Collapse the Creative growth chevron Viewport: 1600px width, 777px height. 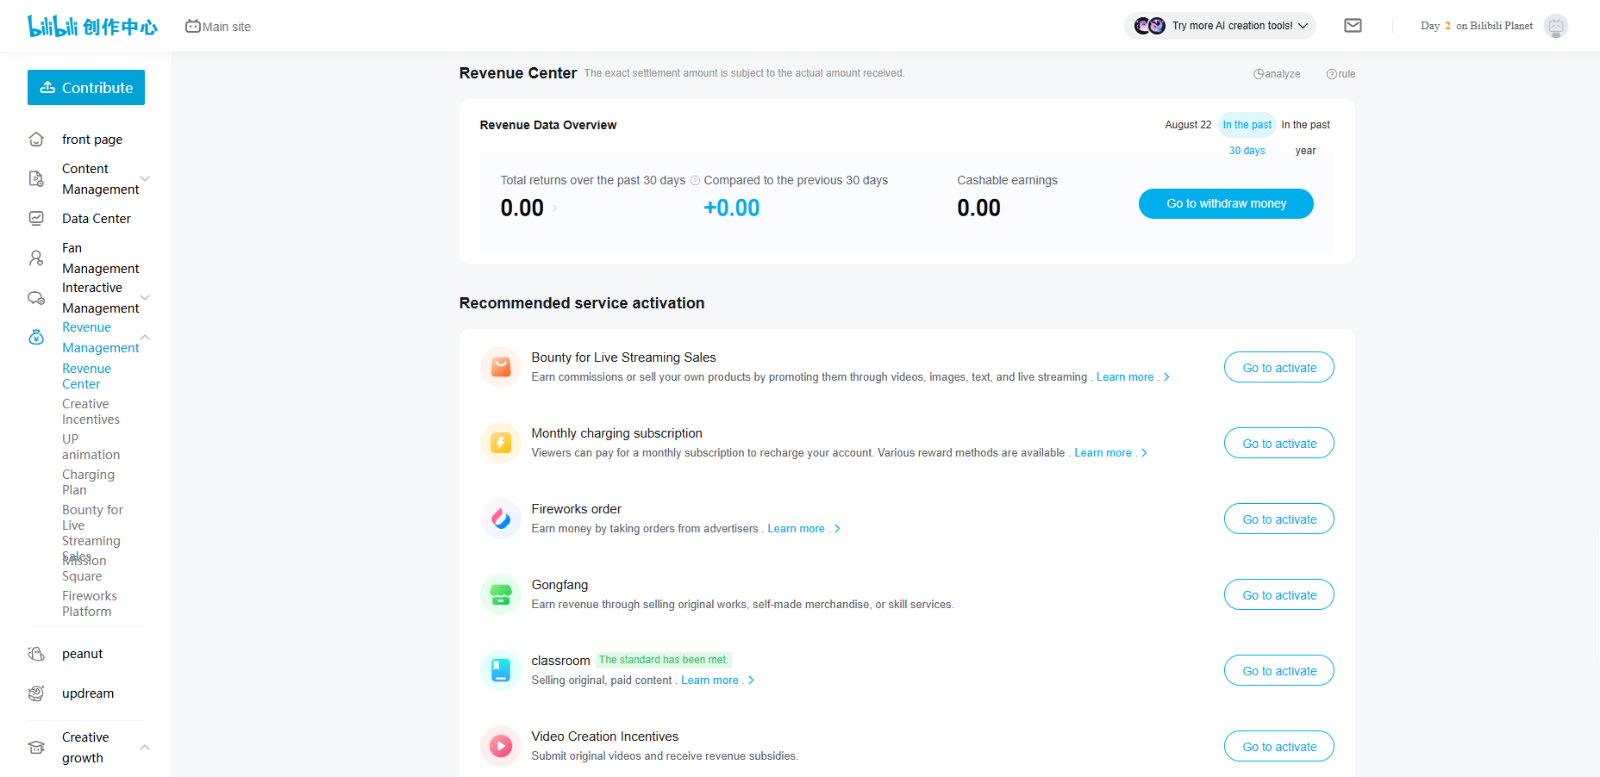pos(145,748)
